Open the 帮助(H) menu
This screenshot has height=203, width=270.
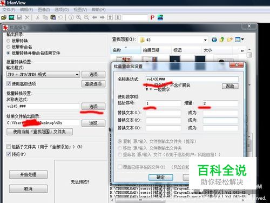99,10
